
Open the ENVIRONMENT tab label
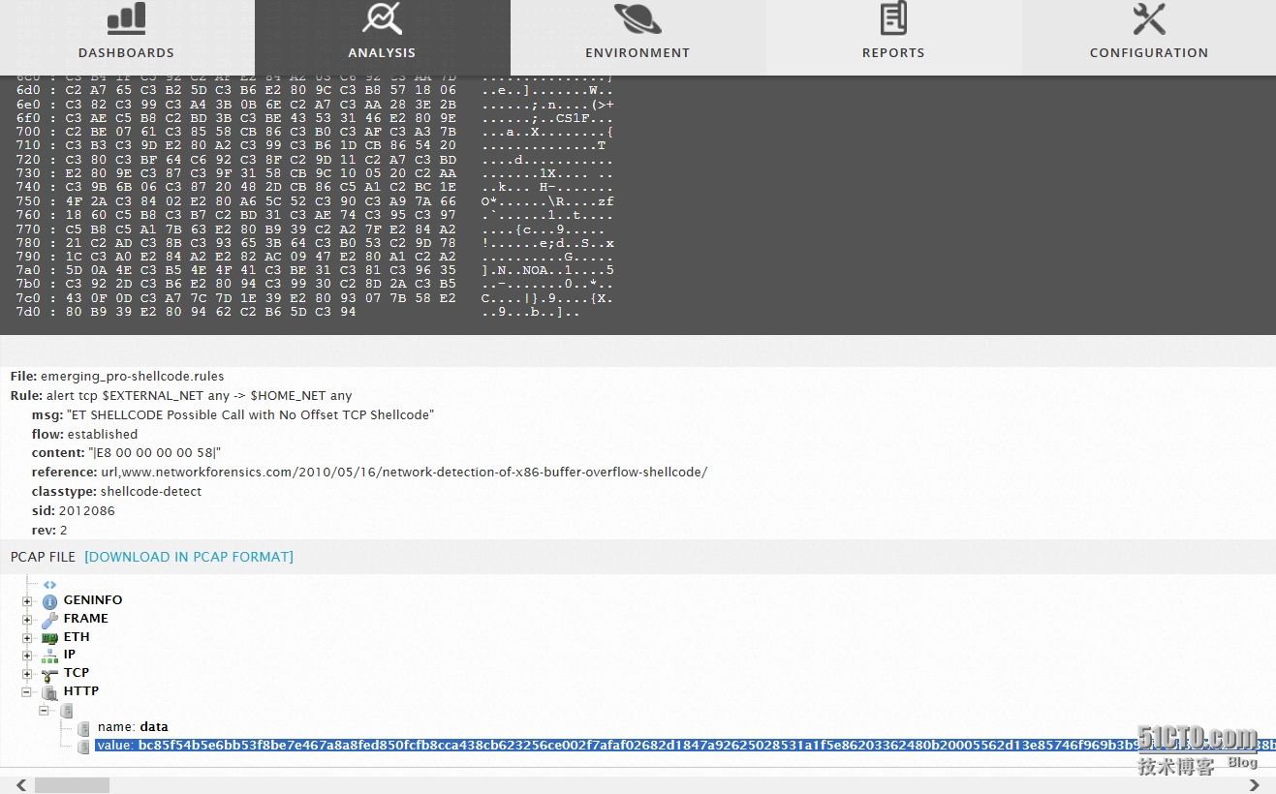[638, 53]
